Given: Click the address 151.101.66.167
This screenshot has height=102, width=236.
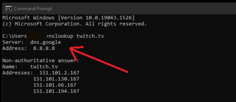Looking at the screenshot, I should tap(55, 85).
